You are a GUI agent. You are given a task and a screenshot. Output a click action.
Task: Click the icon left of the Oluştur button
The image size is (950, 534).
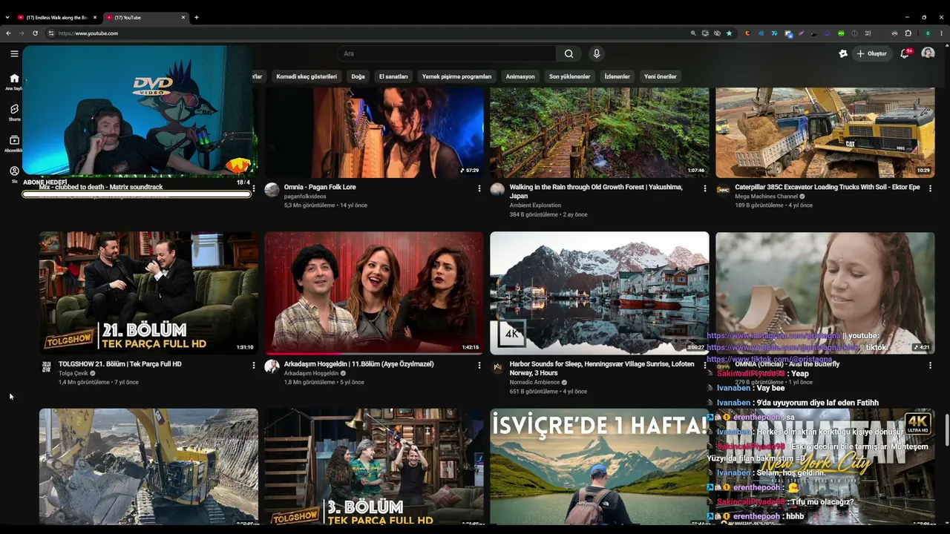tap(843, 53)
